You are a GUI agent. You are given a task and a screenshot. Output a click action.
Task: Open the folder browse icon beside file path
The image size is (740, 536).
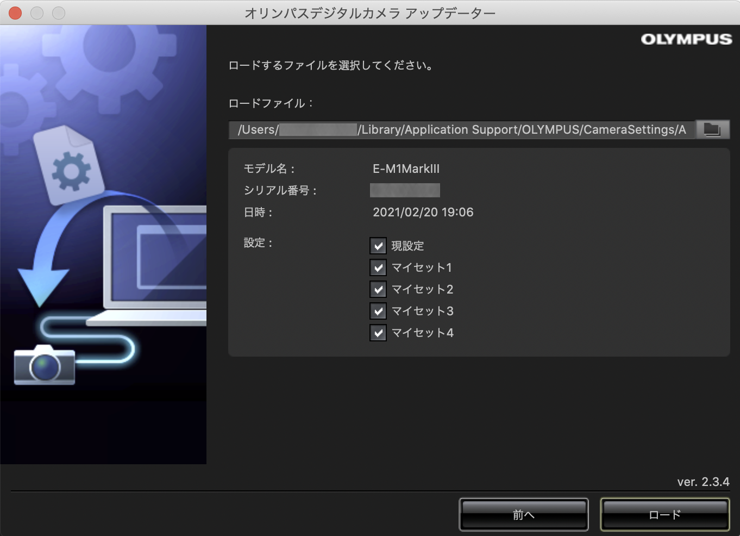tap(712, 129)
